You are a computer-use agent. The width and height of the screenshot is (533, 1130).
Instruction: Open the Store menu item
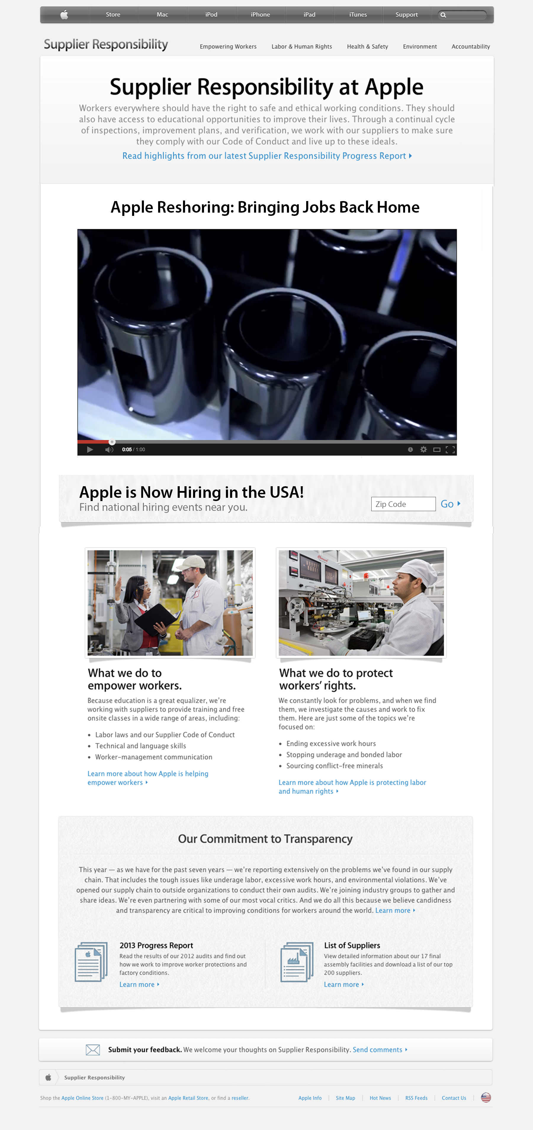[113, 15]
